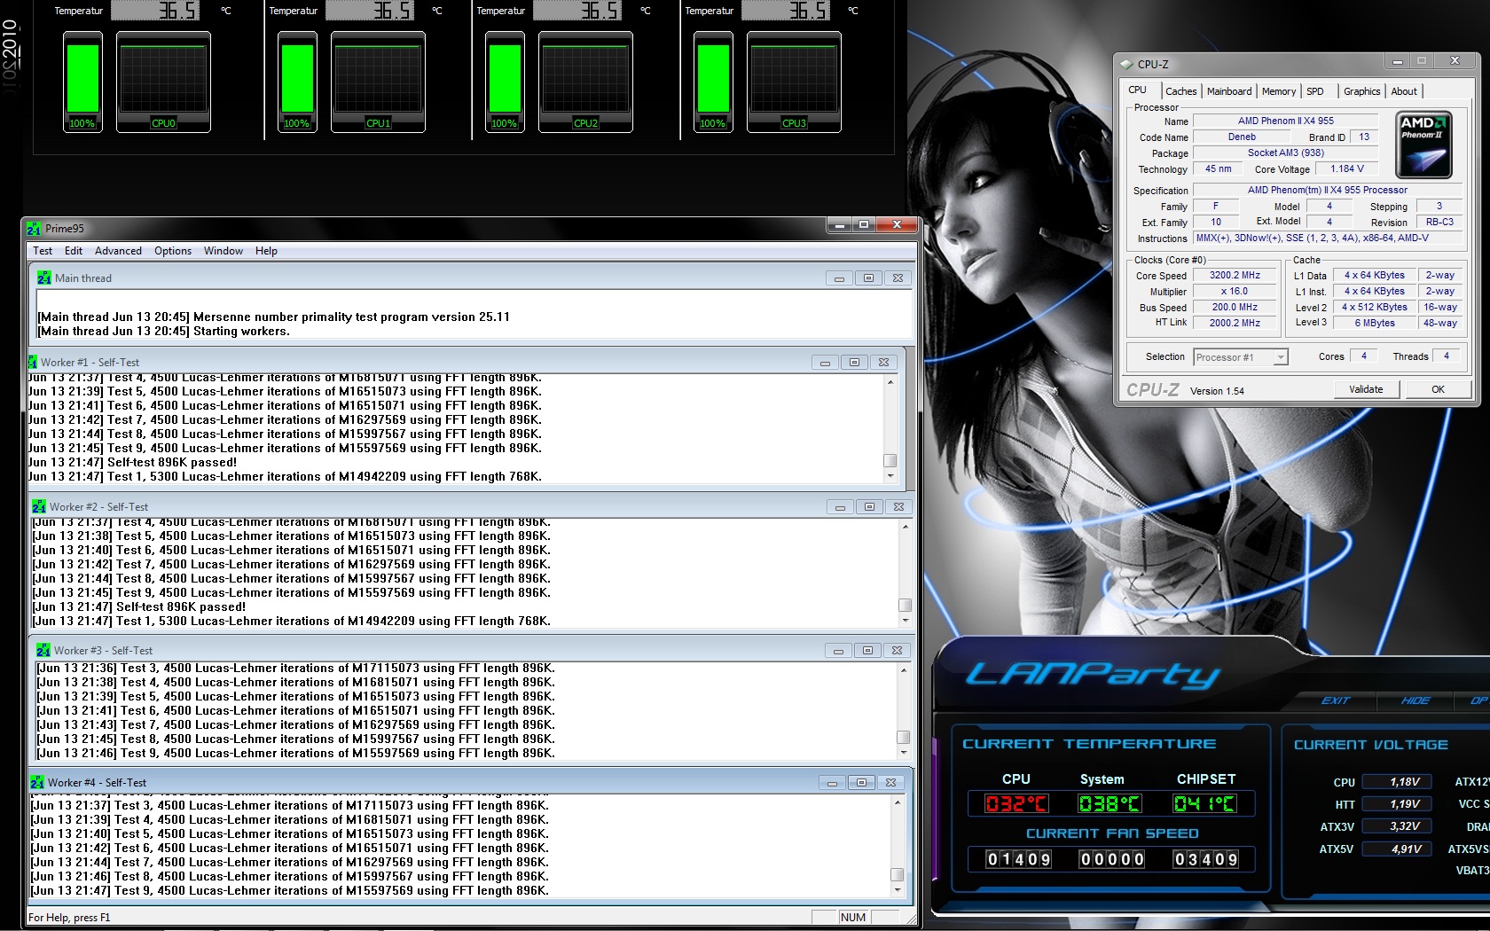The image size is (1490, 931).
Task: Click the Multiplier value x 16.0
Action: [1235, 291]
